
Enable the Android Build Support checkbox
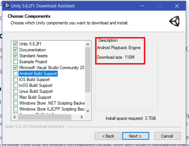point(15,73)
